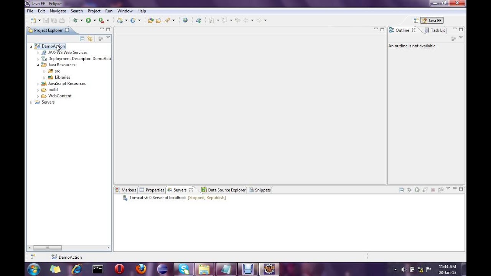This screenshot has height=276, width=491.
Task: Click the Open Type icon
Action: (x=151, y=20)
